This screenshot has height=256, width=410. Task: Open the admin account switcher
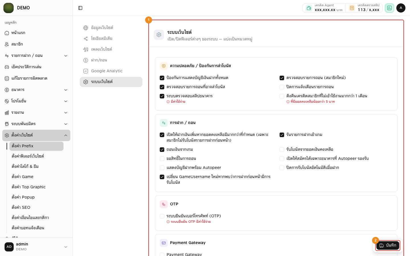point(36,247)
